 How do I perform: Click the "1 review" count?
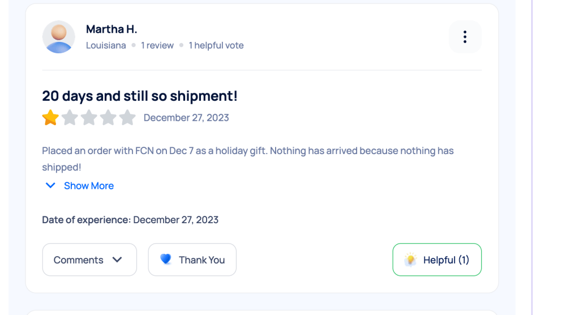tap(157, 45)
